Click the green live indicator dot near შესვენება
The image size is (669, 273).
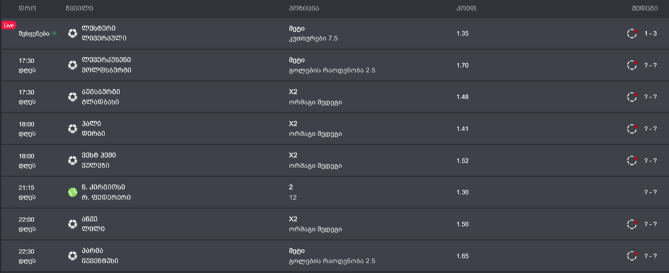(54, 34)
